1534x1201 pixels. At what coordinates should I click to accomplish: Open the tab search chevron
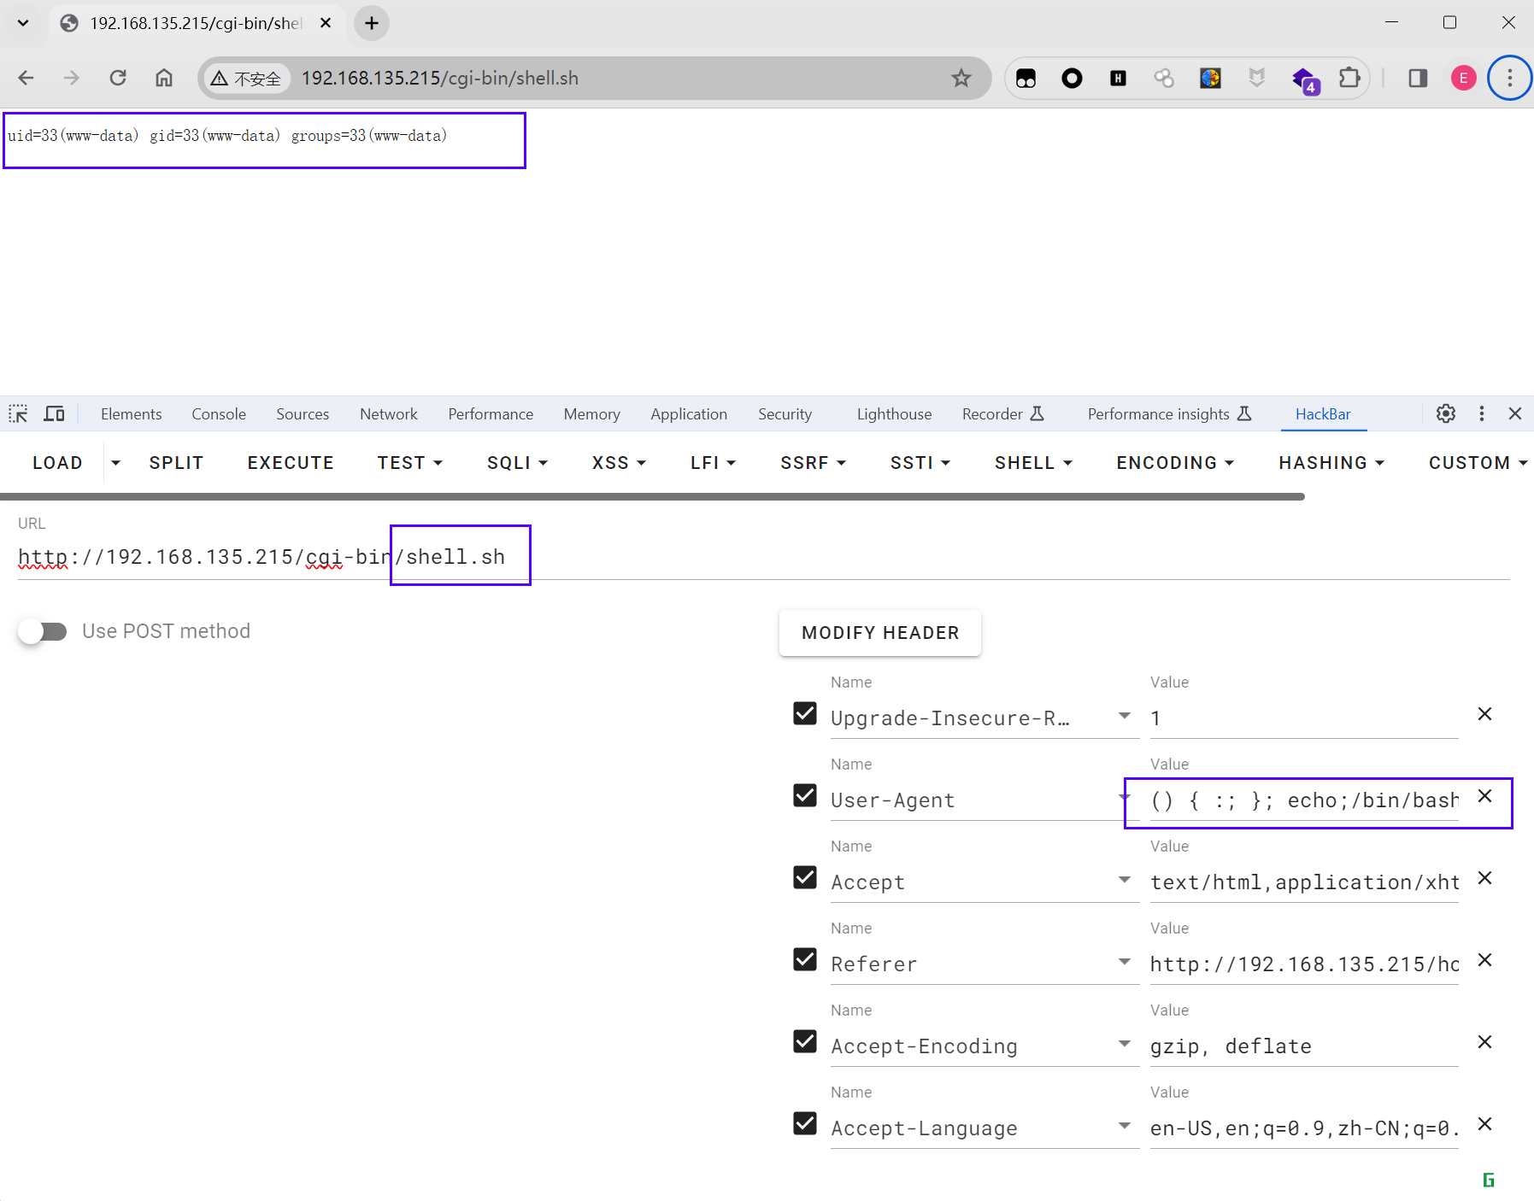[x=23, y=23]
